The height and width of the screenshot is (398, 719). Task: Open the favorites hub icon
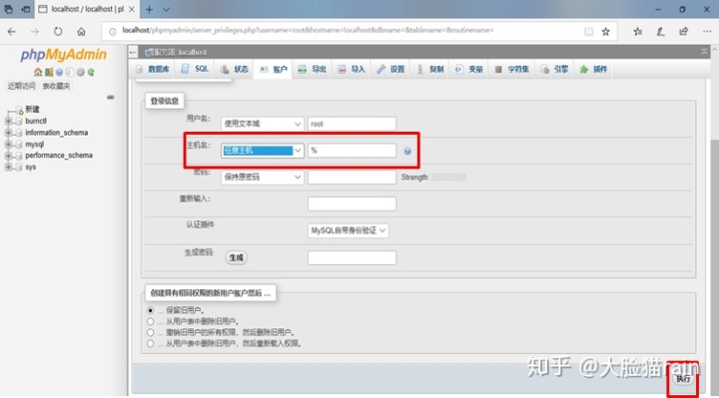[638, 31]
